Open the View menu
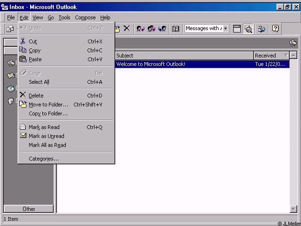This screenshot has height=226, width=301. 38,18
